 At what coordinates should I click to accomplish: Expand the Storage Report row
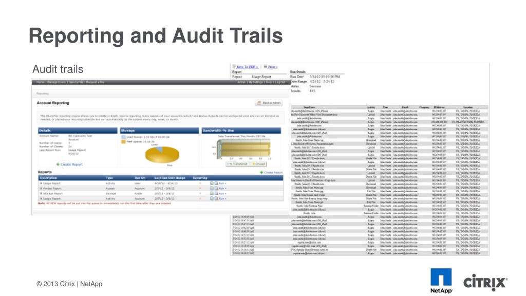[x=41, y=193]
